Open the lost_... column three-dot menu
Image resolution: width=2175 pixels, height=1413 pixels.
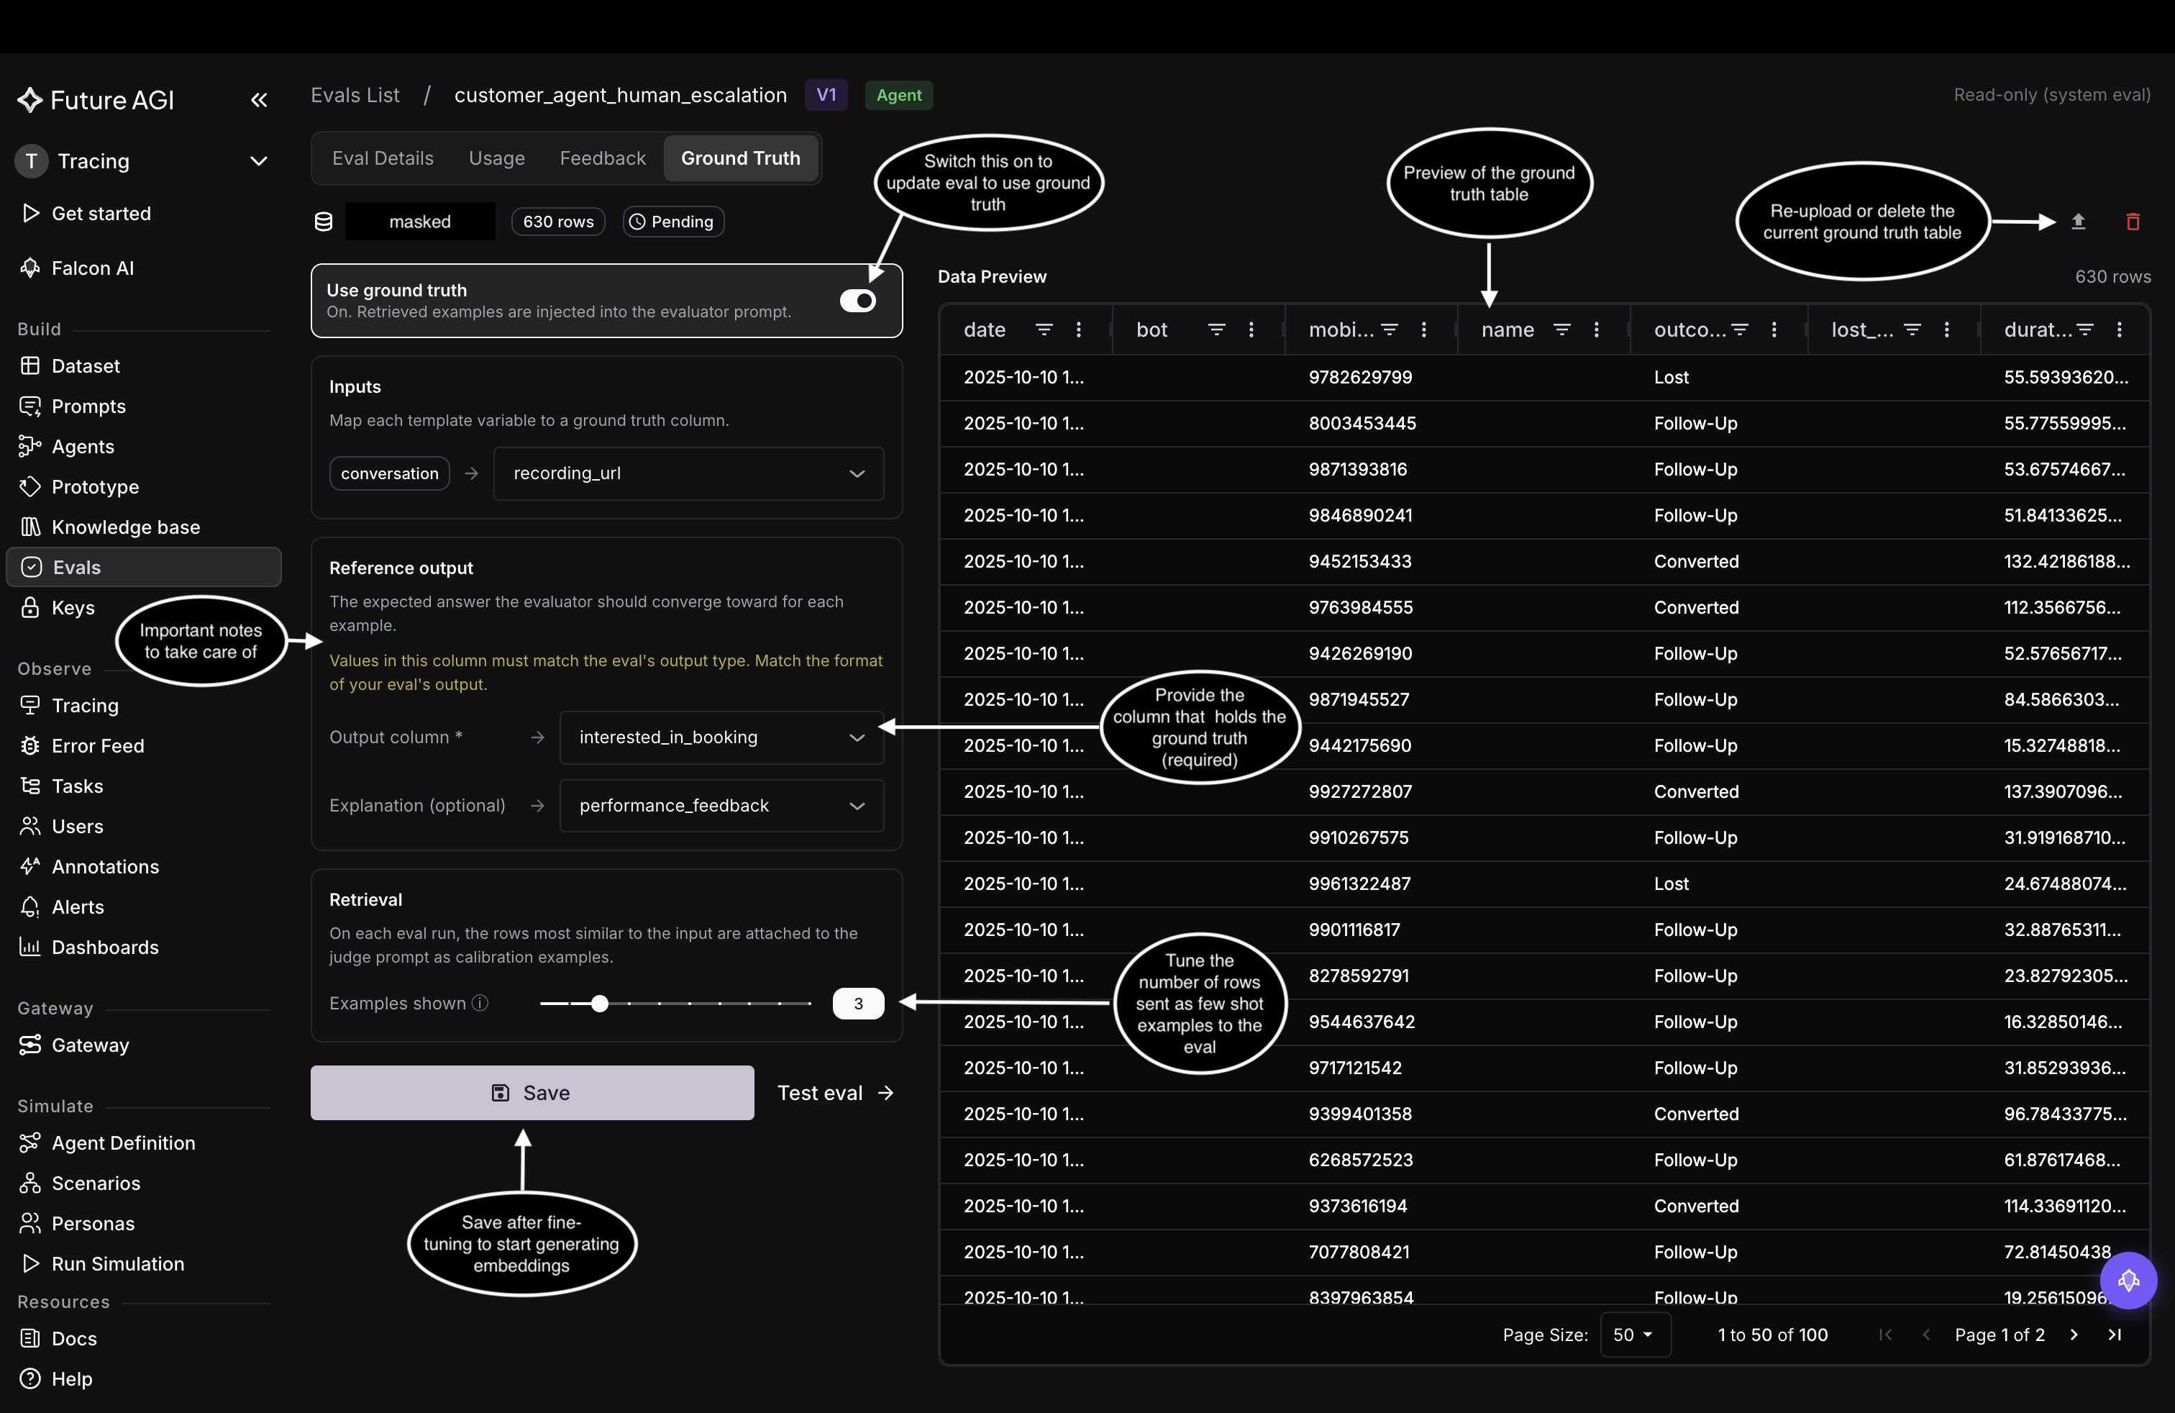click(1946, 329)
